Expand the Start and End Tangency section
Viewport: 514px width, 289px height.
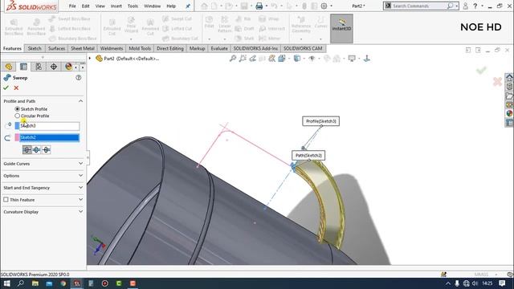point(80,187)
